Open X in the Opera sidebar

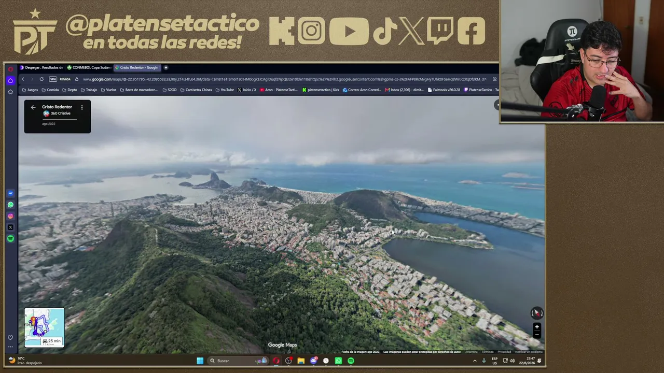10,227
